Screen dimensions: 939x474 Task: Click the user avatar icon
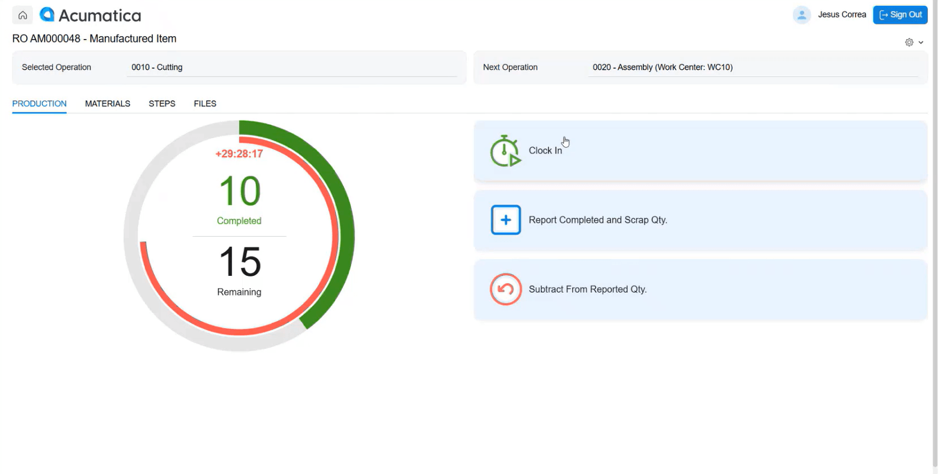click(x=801, y=15)
